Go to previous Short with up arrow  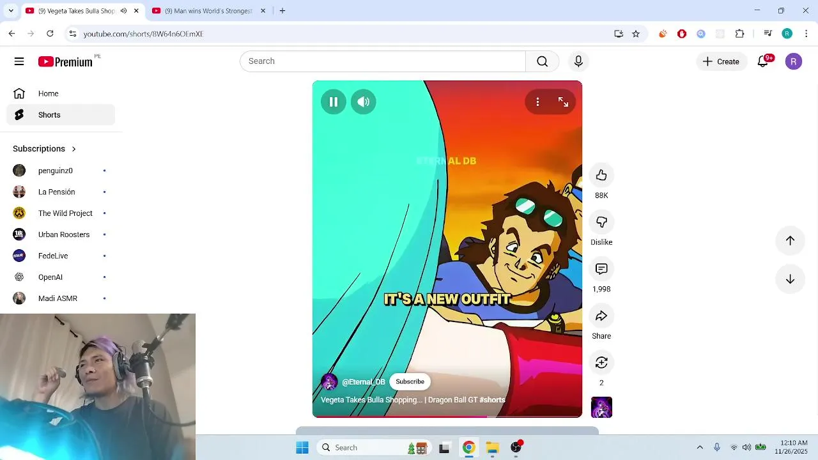(790, 240)
